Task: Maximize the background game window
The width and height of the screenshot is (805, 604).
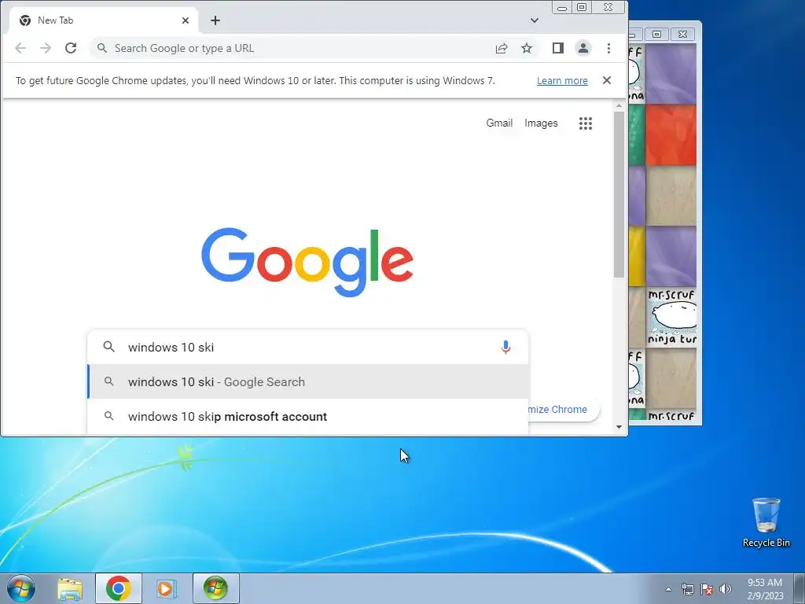Action: click(656, 35)
